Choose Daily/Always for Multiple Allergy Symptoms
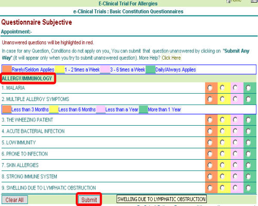 (x=248, y=99)
